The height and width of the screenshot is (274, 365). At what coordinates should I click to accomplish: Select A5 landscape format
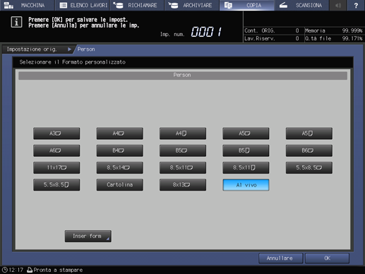coord(246,133)
